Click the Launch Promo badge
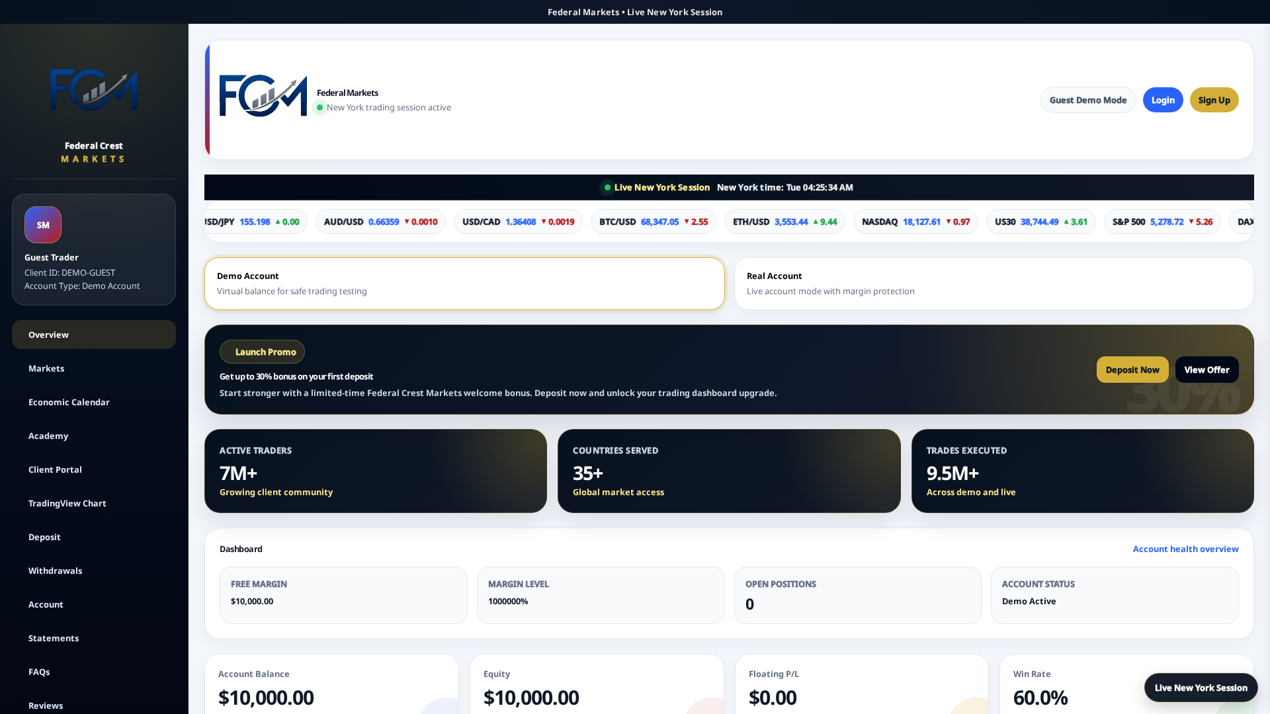 pyautogui.click(x=262, y=352)
